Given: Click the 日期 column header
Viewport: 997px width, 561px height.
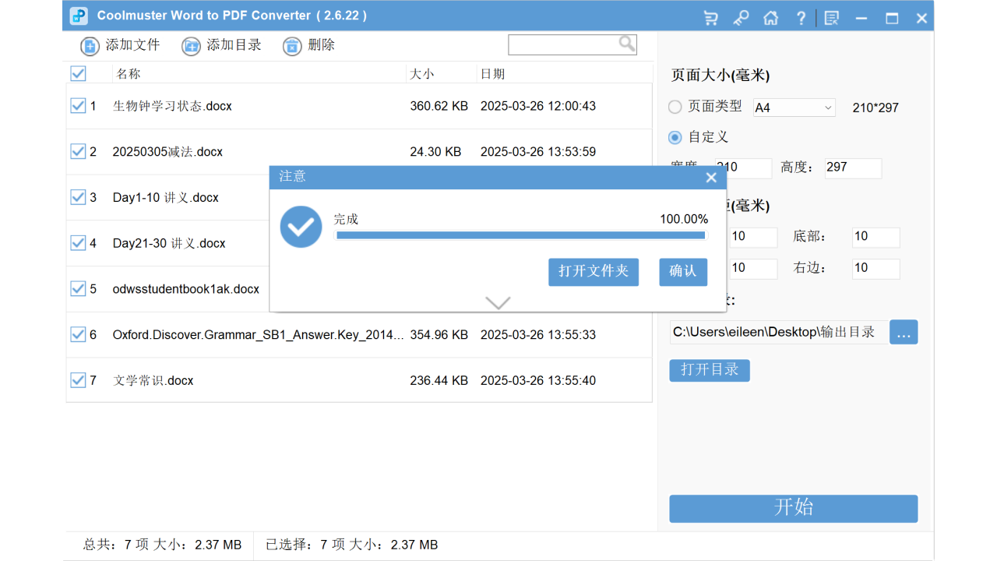Looking at the screenshot, I should [x=492, y=73].
